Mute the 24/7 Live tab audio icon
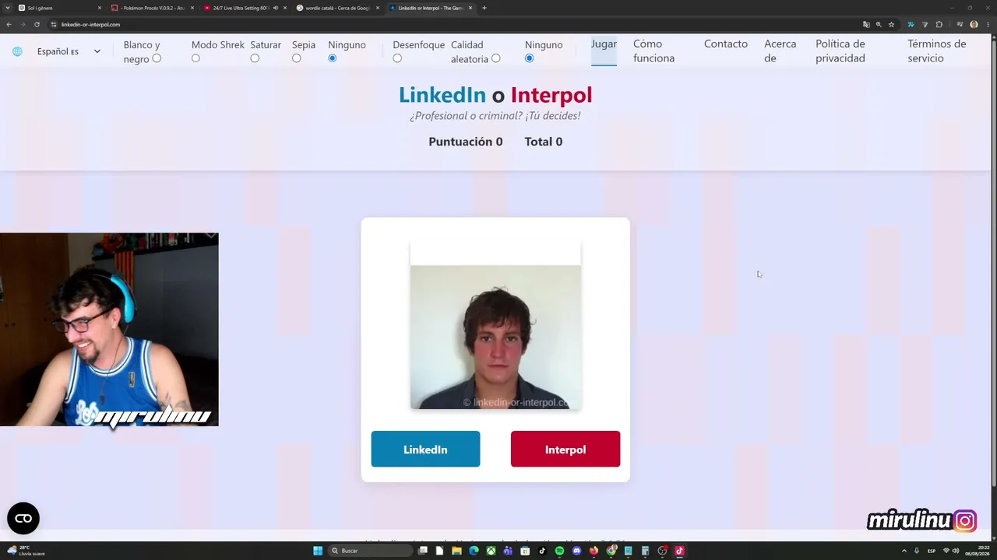Viewport: 997px width, 560px height. pos(275,8)
